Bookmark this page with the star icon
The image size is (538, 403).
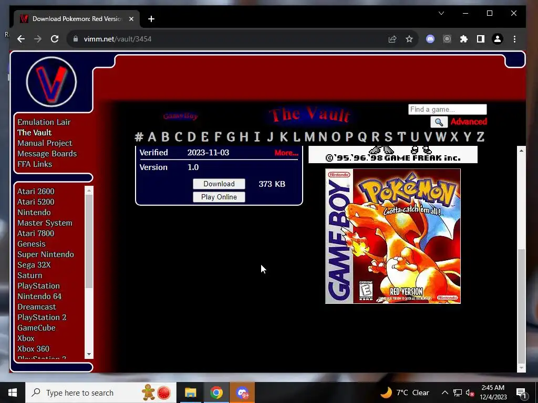click(409, 39)
